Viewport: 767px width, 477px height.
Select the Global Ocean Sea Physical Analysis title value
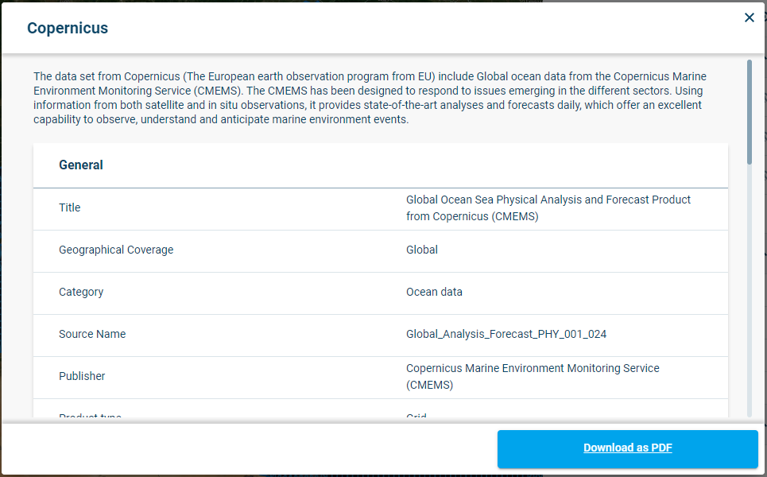click(x=548, y=208)
